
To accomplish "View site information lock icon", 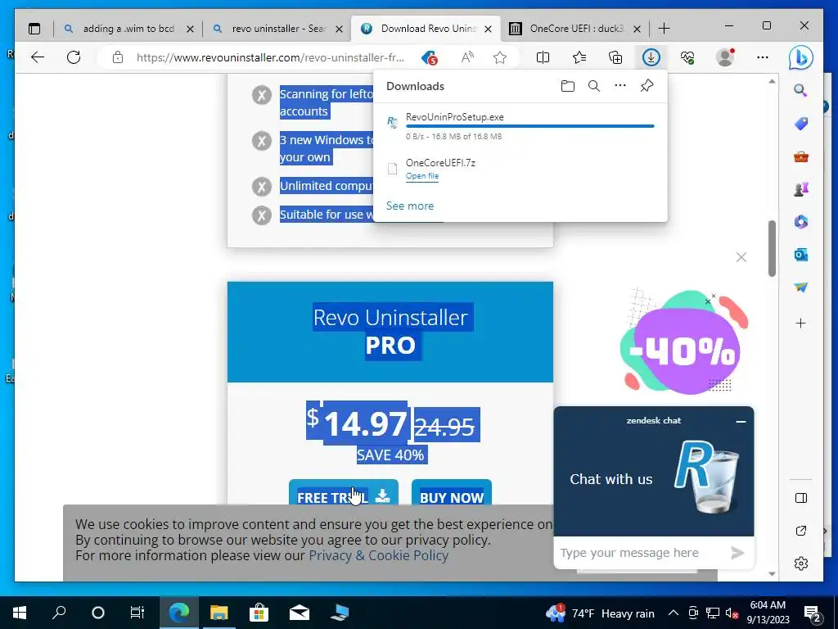I will (x=118, y=57).
